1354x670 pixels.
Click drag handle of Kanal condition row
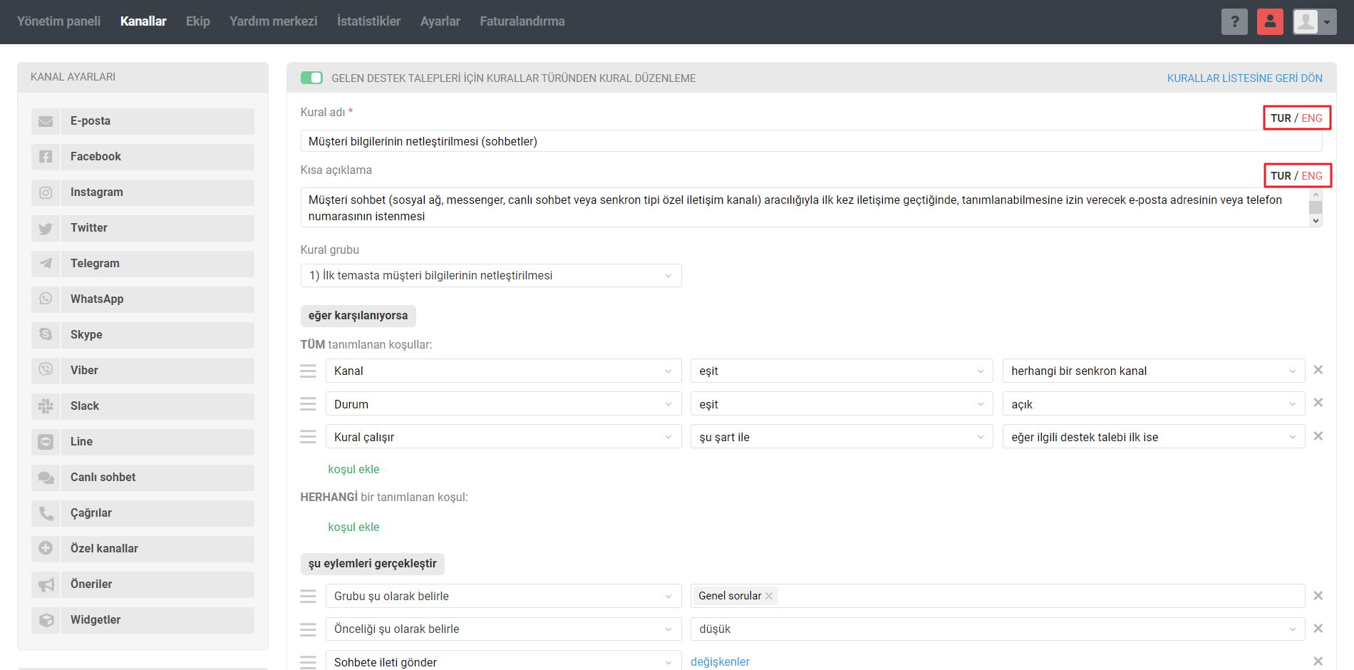(x=308, y=371)
